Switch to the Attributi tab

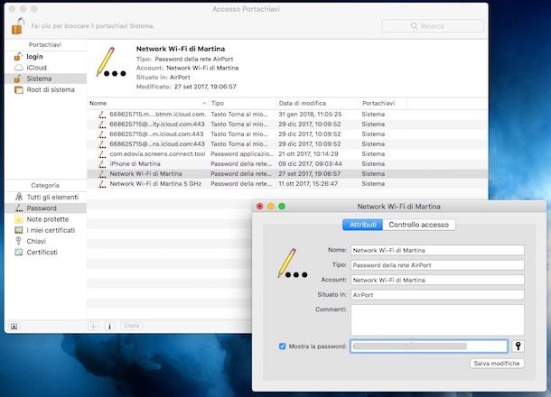pyautogui.click(x=362, y=225)
